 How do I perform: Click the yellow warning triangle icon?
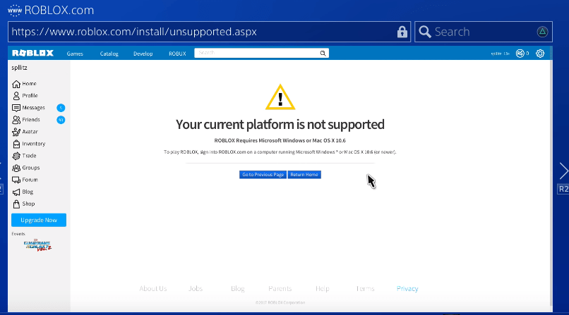(280, 97)
